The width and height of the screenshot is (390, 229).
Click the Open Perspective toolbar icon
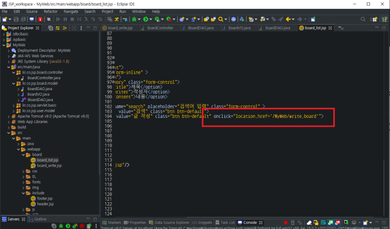coord(375,19)
